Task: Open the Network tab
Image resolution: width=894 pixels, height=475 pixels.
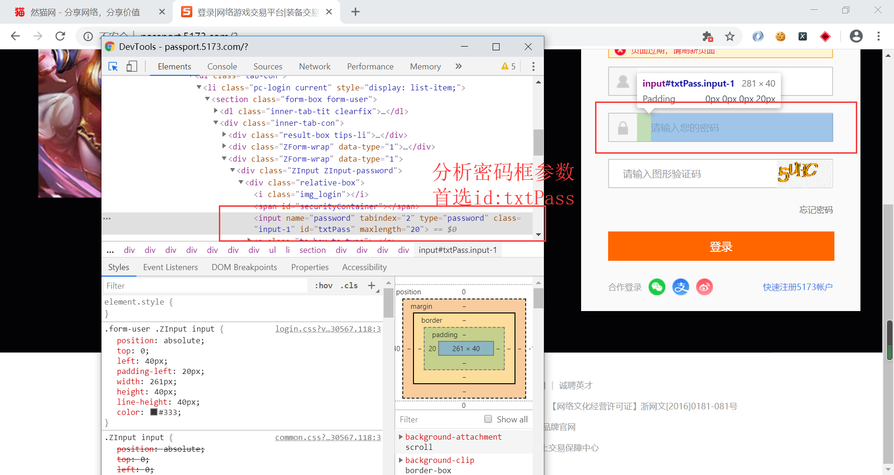Action: click(315, 67)
